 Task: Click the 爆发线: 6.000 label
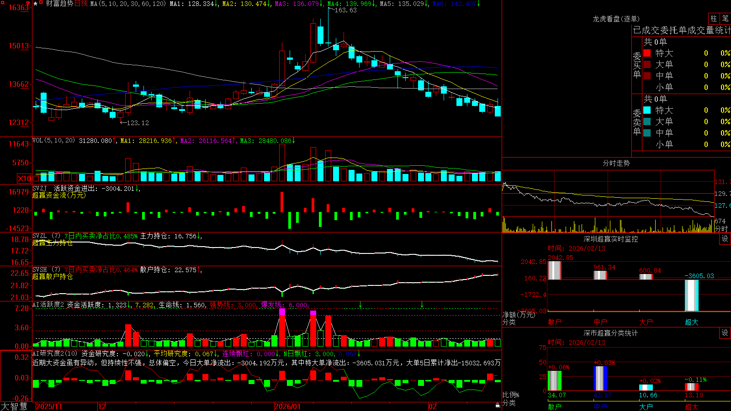[284, 305]
